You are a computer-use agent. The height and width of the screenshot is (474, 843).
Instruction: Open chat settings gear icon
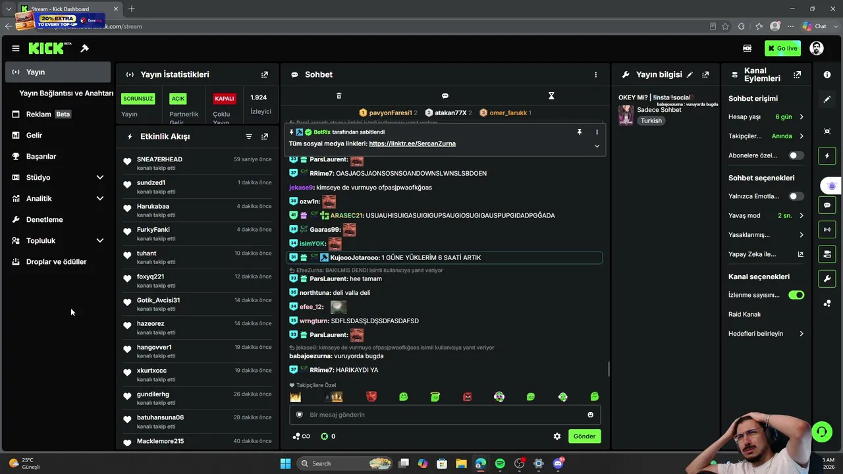point(557,436)
